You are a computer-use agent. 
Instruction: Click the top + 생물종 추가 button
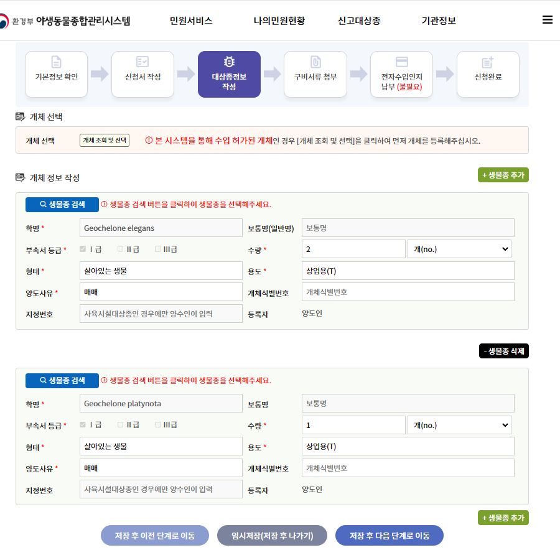(x=503, y=175)
